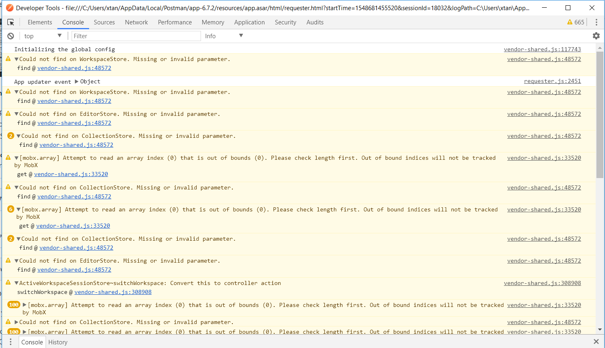
Task: Open the more options three-dot menu
Action: 596,22
